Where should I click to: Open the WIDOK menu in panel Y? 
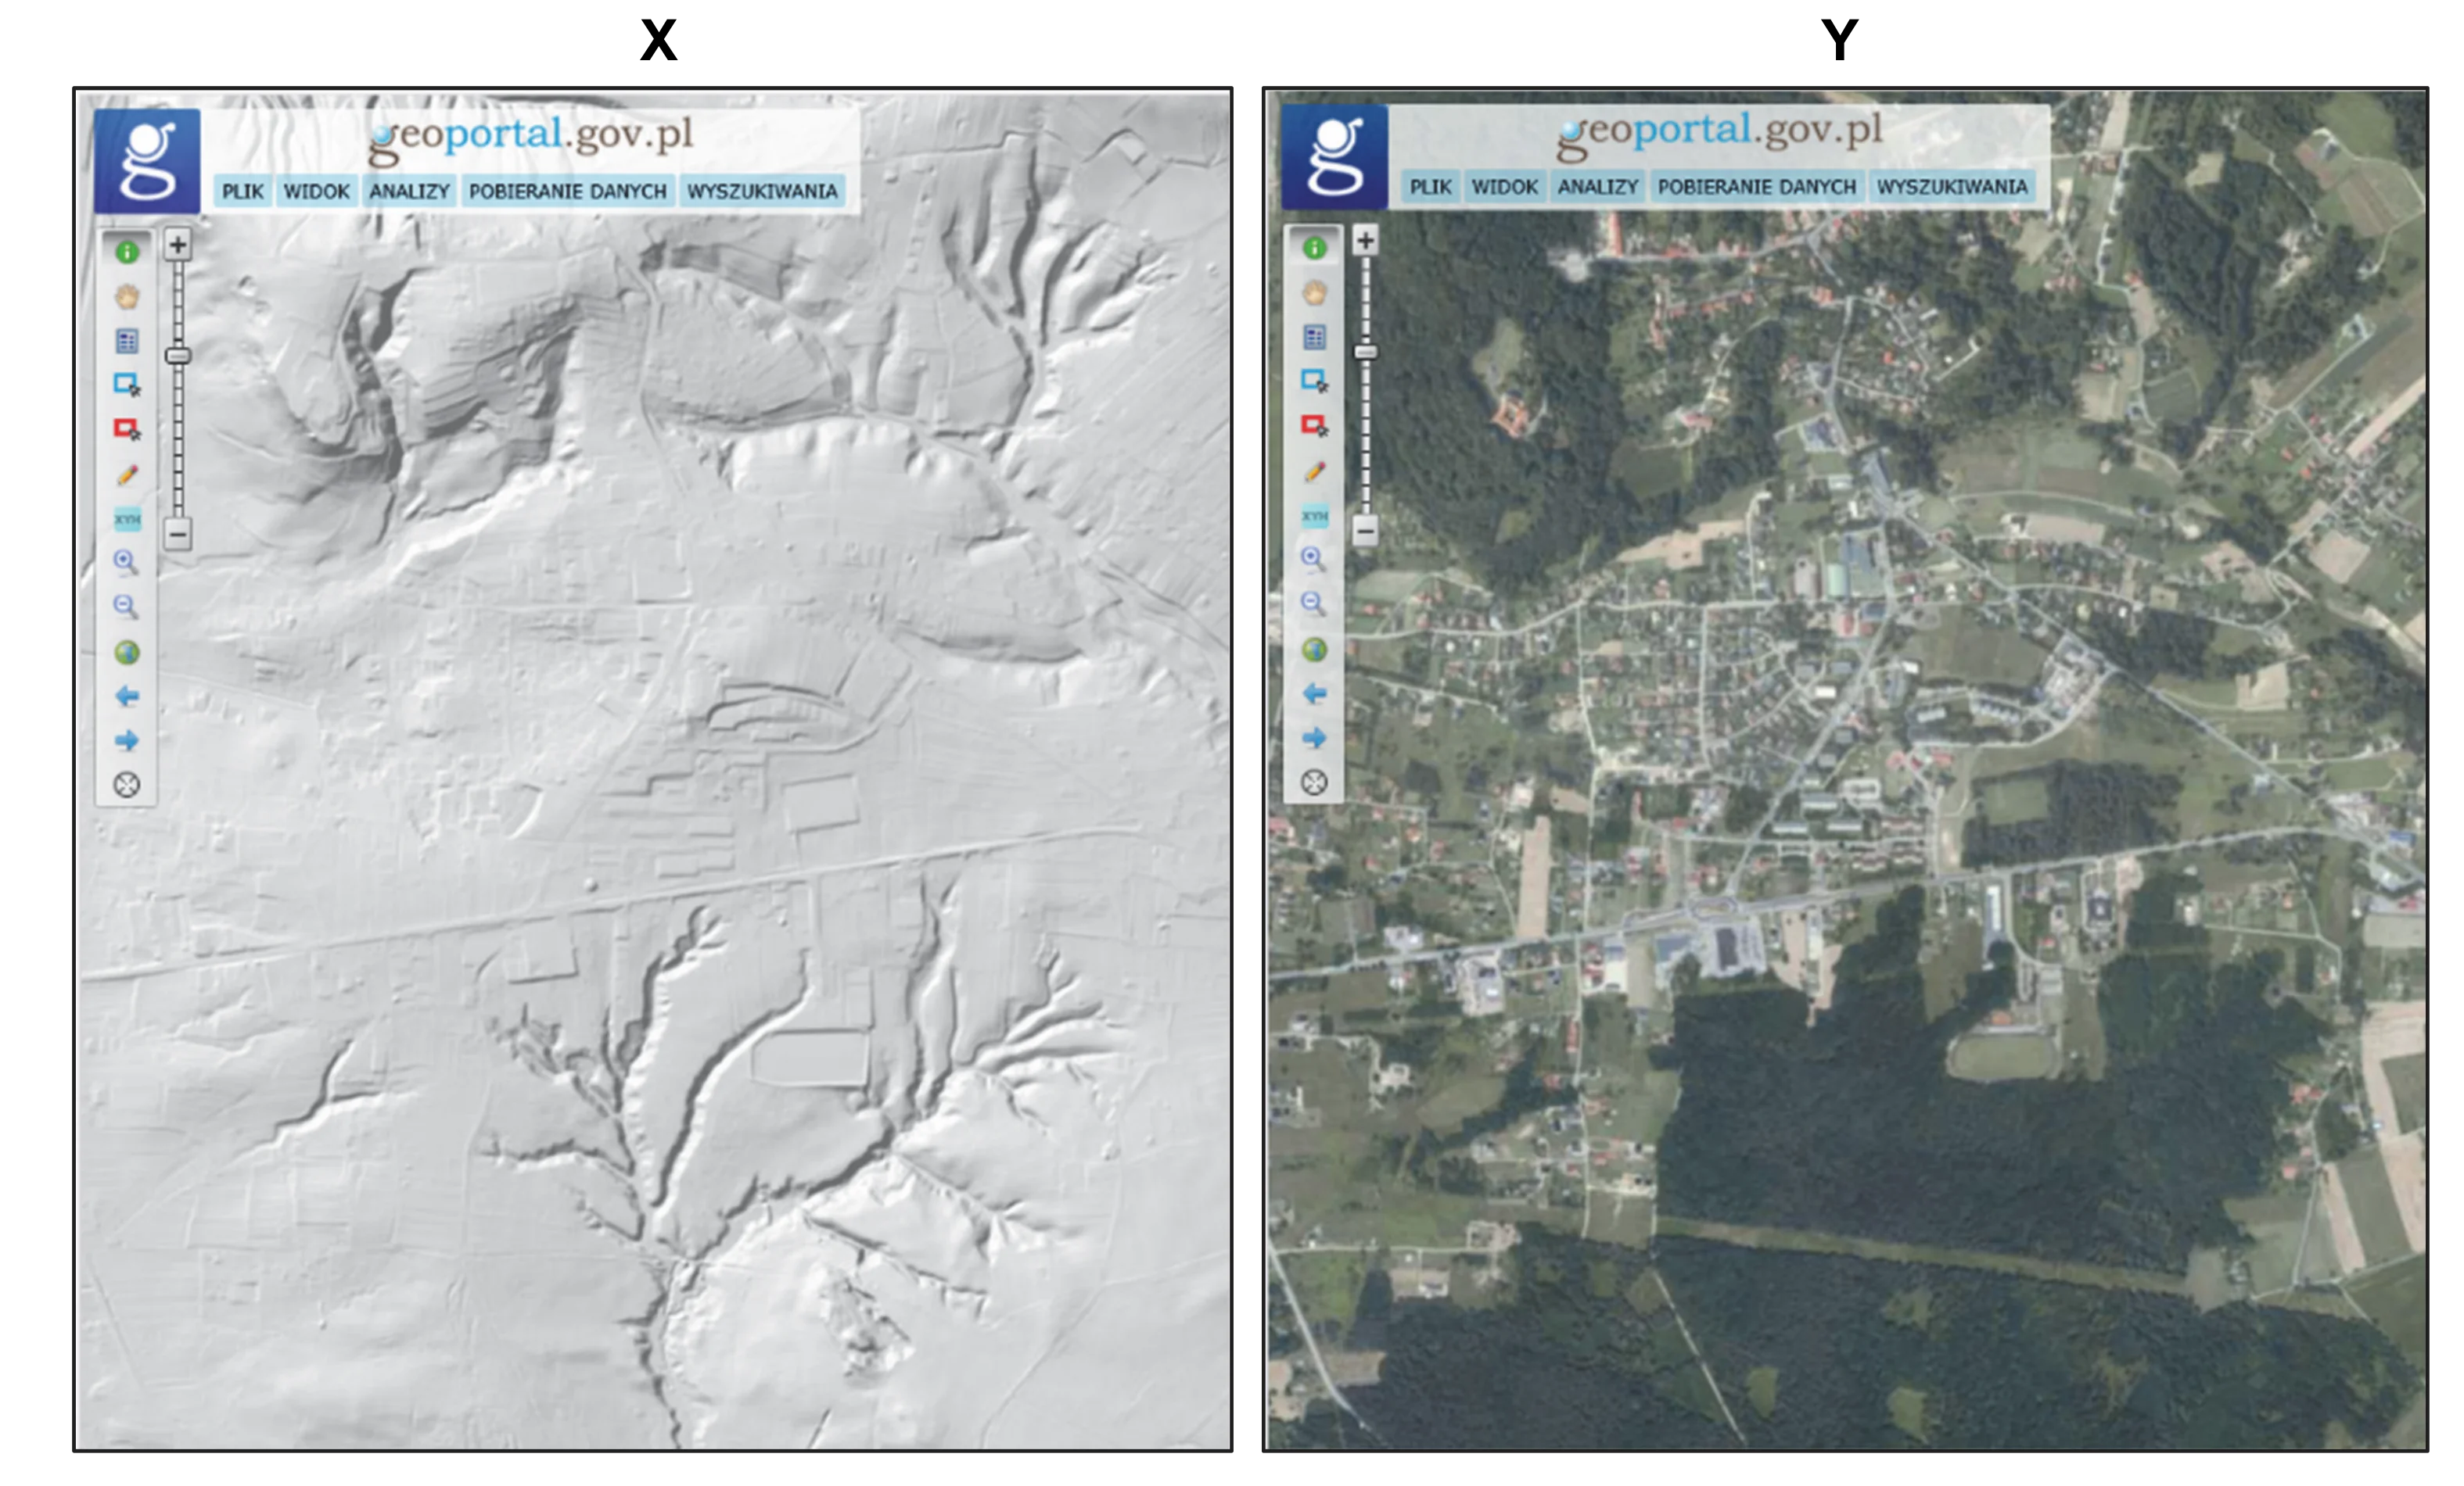(x=1504, y=187)
